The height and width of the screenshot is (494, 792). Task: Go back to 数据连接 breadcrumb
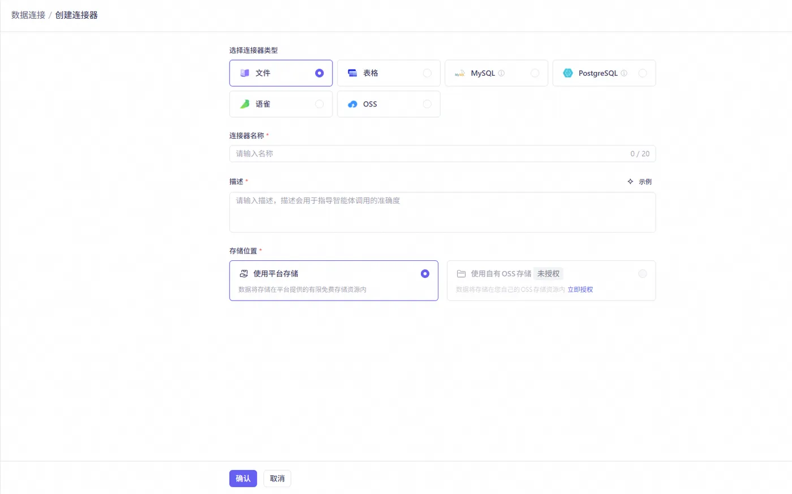(x=28, y=15)
